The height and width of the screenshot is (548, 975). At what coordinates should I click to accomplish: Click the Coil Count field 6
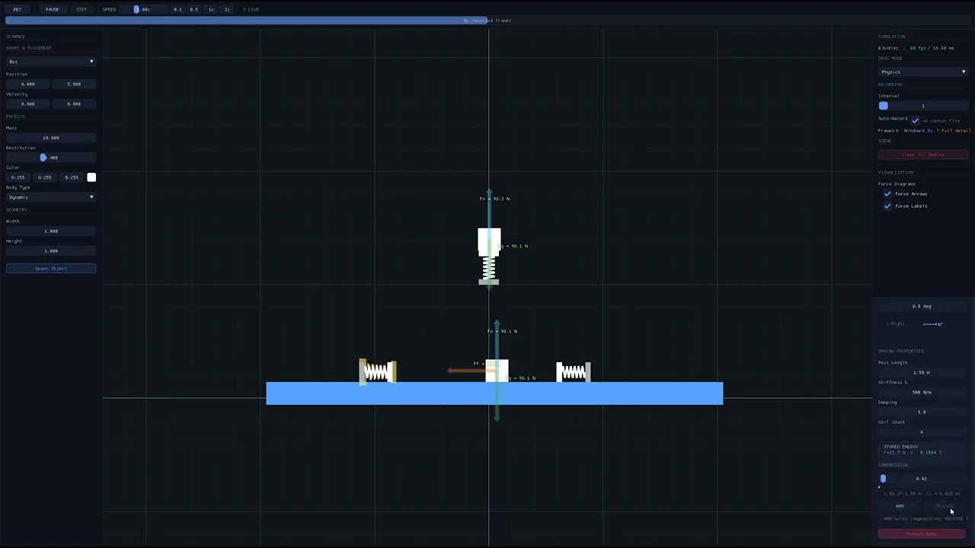pyautogui.click(x=922, y=432)
